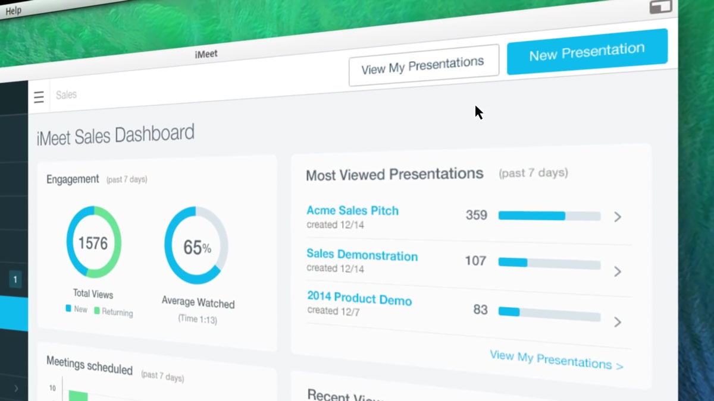Open the hamburger menu beside Sales
Image resolution: width=714 pixels, height=401 pixels.
[x=39, y=97]
